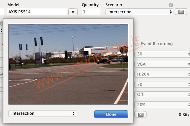Click the Quantity field showing 1
Image resolution: width=190 pixels, height=126 pixels.
tap(91, 12)
